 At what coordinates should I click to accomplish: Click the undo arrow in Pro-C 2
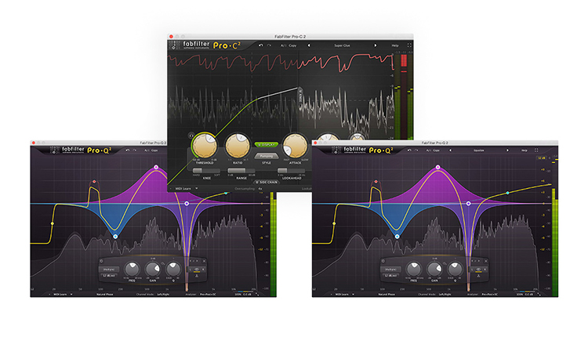click(x=260, y=45)
